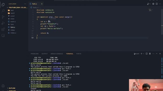Image resolution: width=163 pixels, height=91 pixels.
Task: Open the new terminal profile dropdown
Action: 144,54
